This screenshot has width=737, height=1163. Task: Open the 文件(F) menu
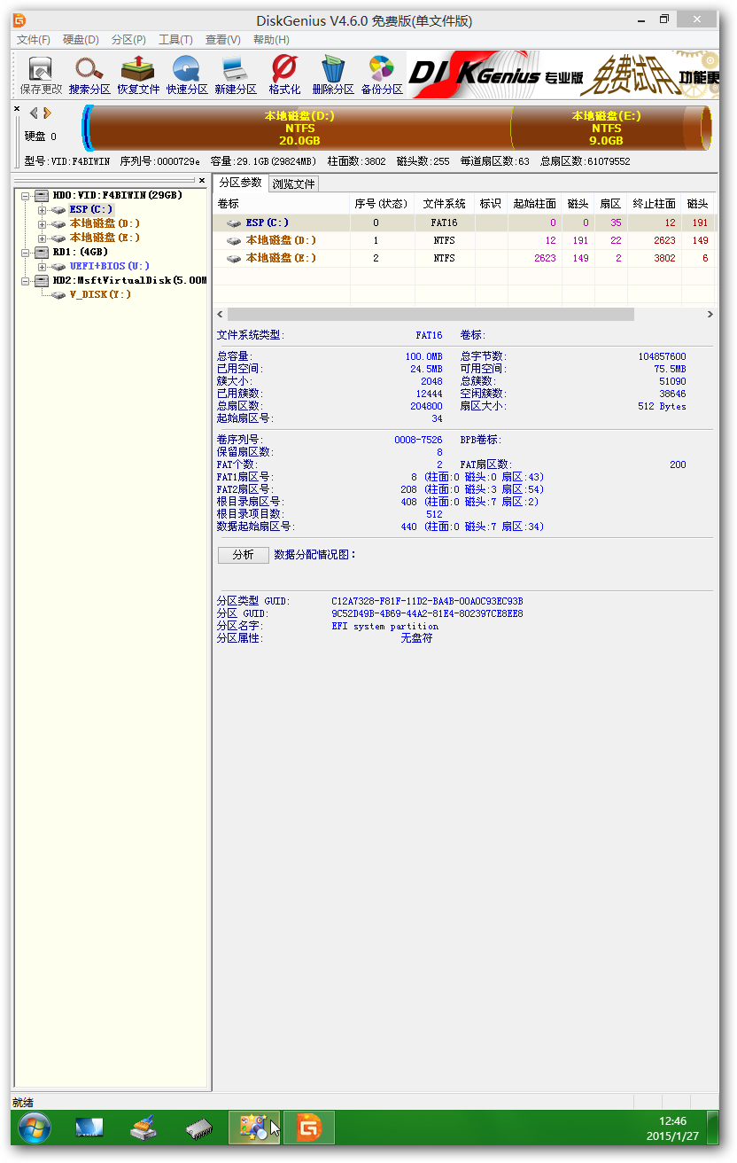[x=34, y=40]
